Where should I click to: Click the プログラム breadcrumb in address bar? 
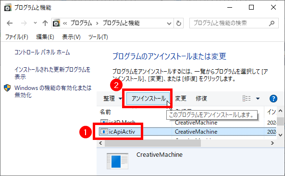pos(81,23)
